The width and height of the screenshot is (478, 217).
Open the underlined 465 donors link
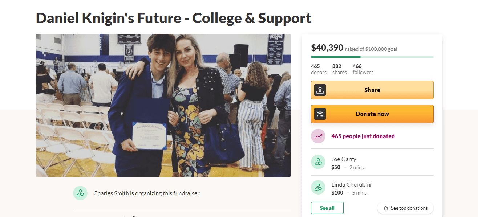[x=315, y=66]
